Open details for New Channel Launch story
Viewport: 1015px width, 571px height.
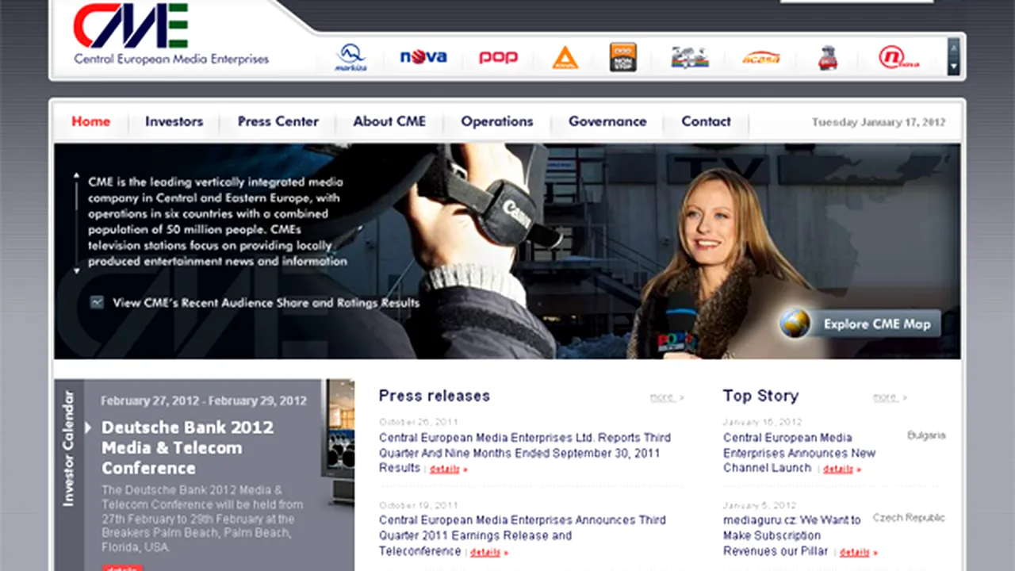point(842,469)
